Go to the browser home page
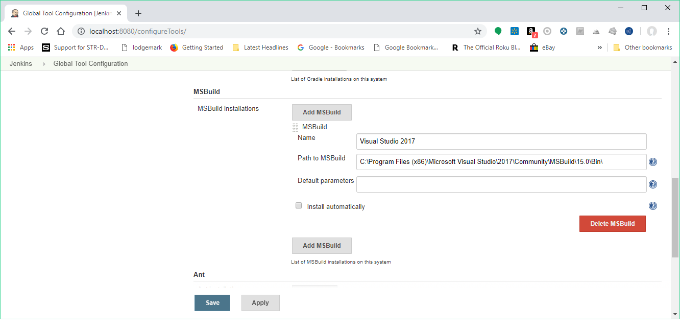 coord(61,31)
